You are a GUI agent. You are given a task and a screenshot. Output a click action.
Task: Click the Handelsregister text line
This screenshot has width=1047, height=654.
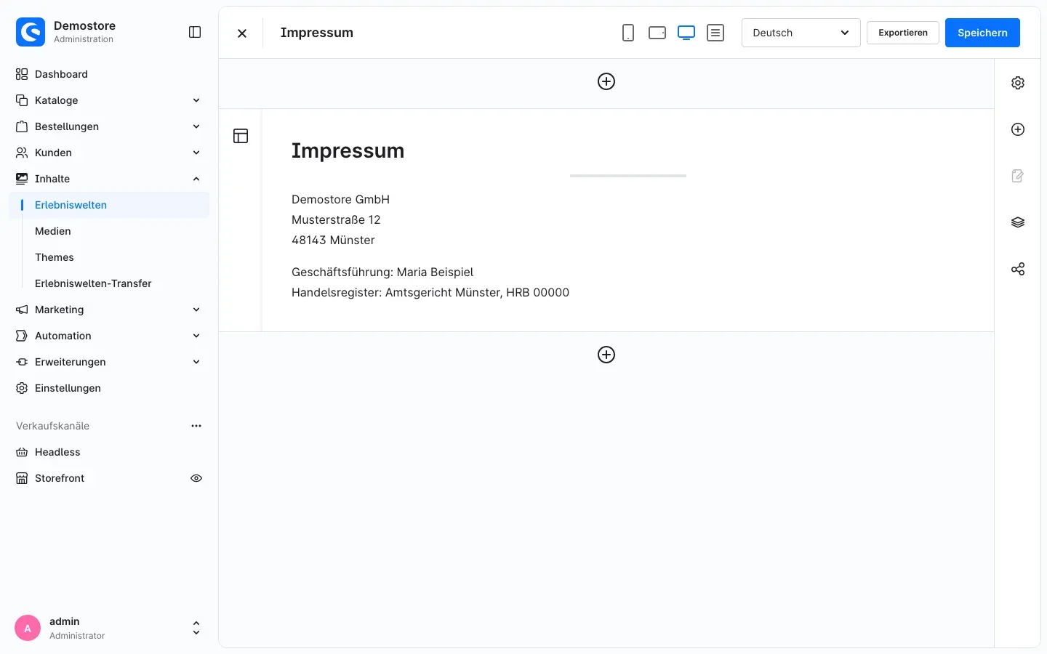coord(430,292)
